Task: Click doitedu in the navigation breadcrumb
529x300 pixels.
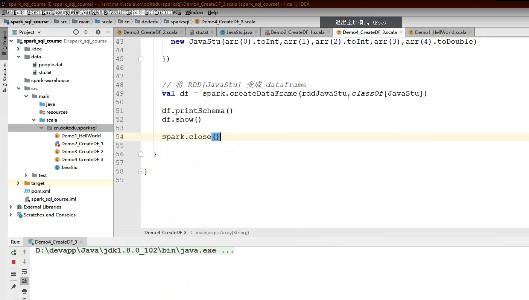Action: tap(150, 22)
